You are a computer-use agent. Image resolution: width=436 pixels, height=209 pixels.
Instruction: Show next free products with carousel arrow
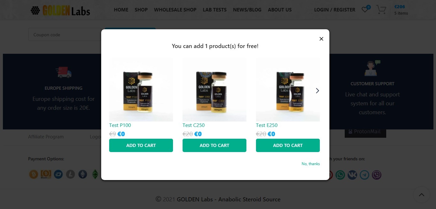click(x=317, y=91)
